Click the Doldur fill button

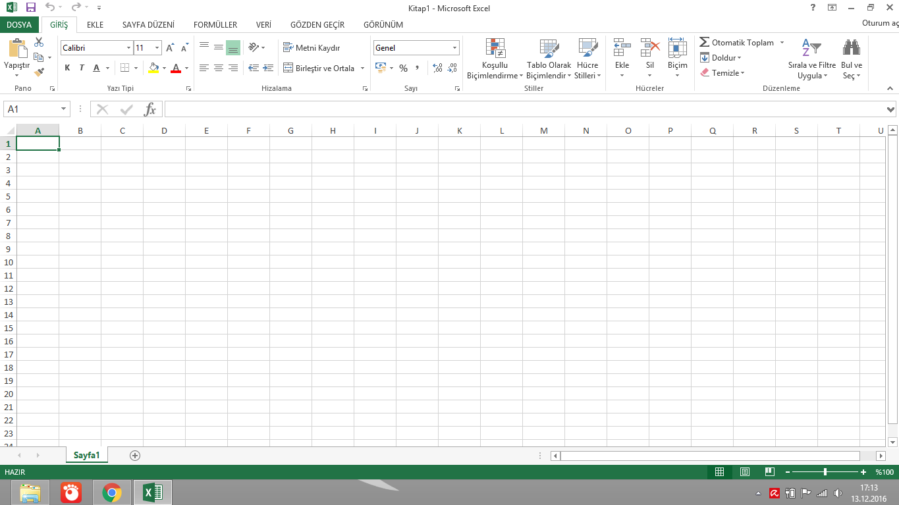(721, 58)
